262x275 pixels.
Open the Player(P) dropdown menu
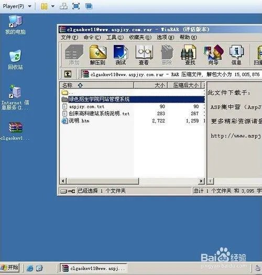tap(17, 6)
